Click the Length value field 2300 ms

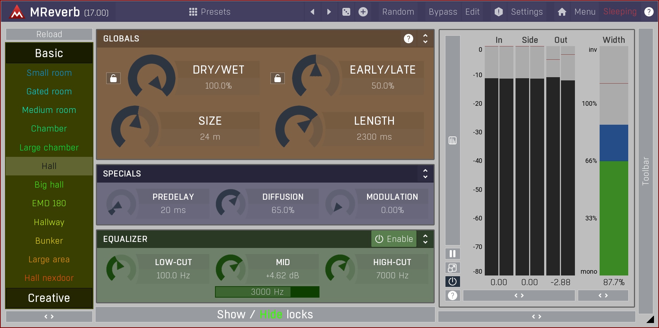[374, 137]
